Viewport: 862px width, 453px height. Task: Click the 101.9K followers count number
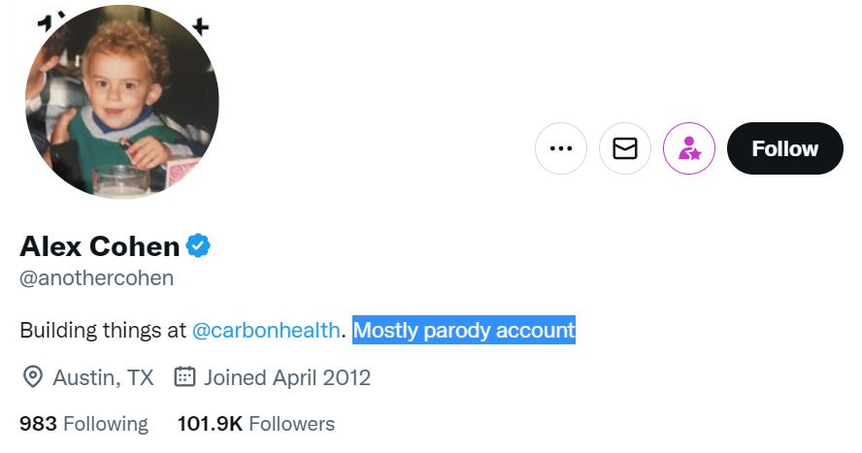pyautogui.click(x=210, y=424)
